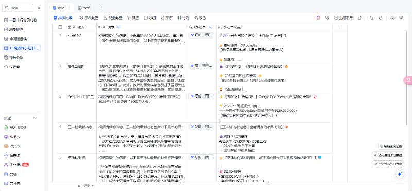Collapse sidebar with double-chevron icon
Image resolution: width=412 pixels, height=191 pixels.
pos(39,8)
